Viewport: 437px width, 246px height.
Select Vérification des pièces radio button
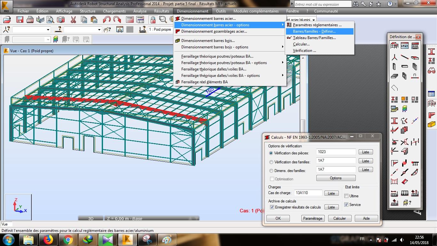tap(271, 153)
